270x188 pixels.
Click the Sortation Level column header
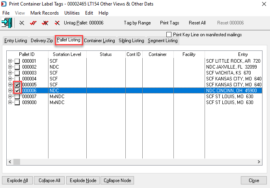pos(67,54)
